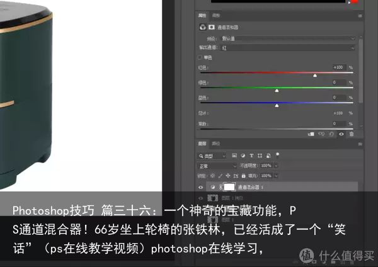Filter layers by adjustment layer icon
Image resolution: width=378 pixels, height=267 pixels.
click(243, 156)
